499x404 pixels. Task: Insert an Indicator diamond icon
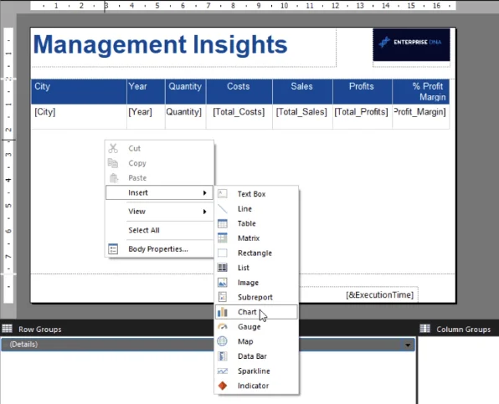coord(223,386)
